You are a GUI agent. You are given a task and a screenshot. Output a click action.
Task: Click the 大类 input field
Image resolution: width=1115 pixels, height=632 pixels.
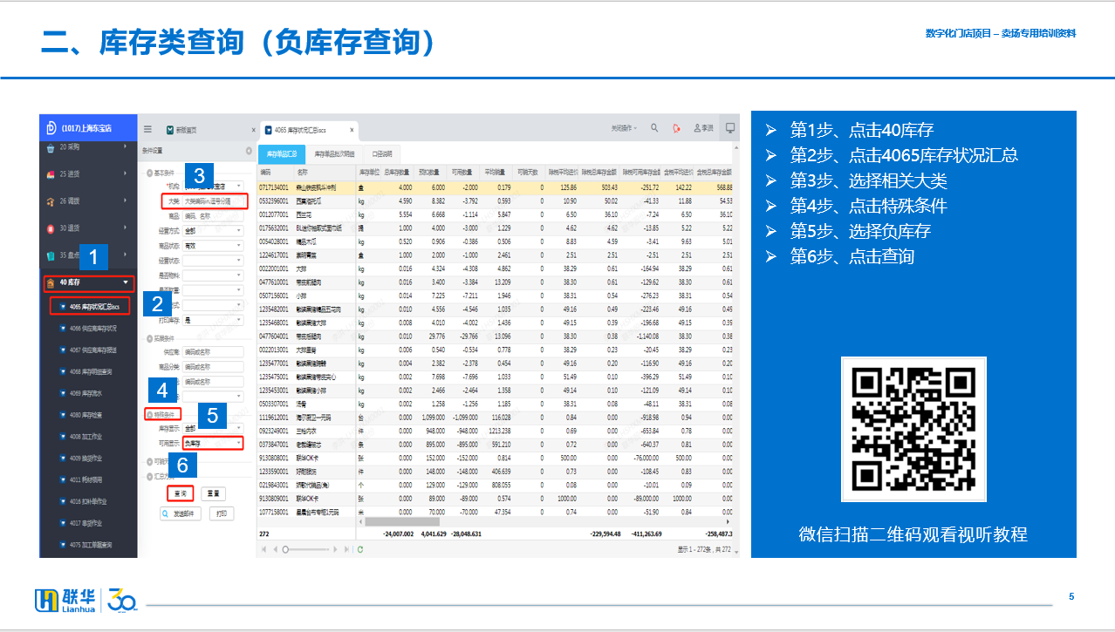pos(215,200)
